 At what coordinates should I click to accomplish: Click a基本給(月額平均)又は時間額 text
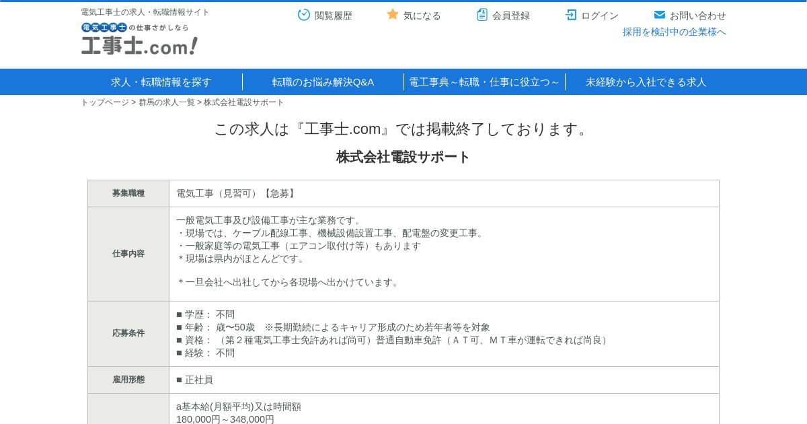tap(239, 407)
